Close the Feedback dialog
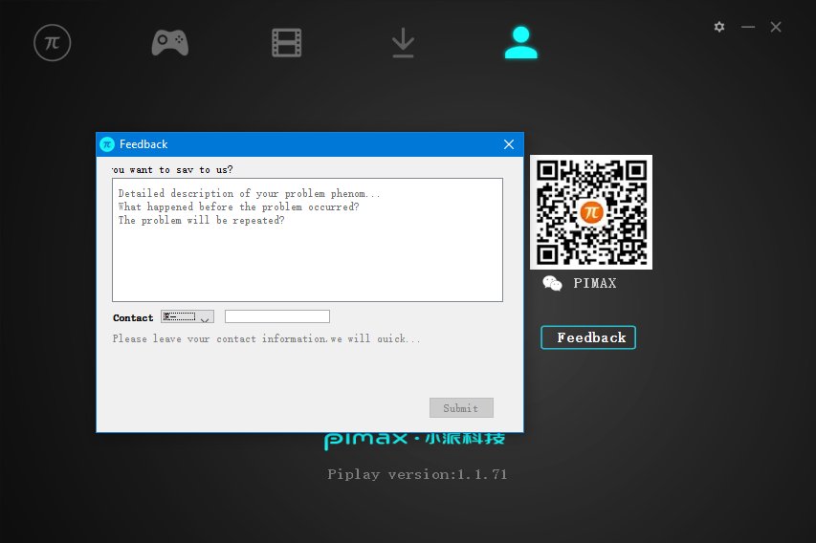This screenshot has width=816, height=543. pos(508,144)
